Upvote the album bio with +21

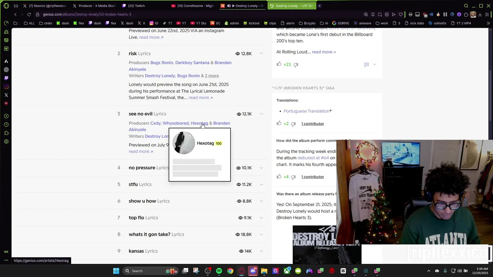pos(279,64)
